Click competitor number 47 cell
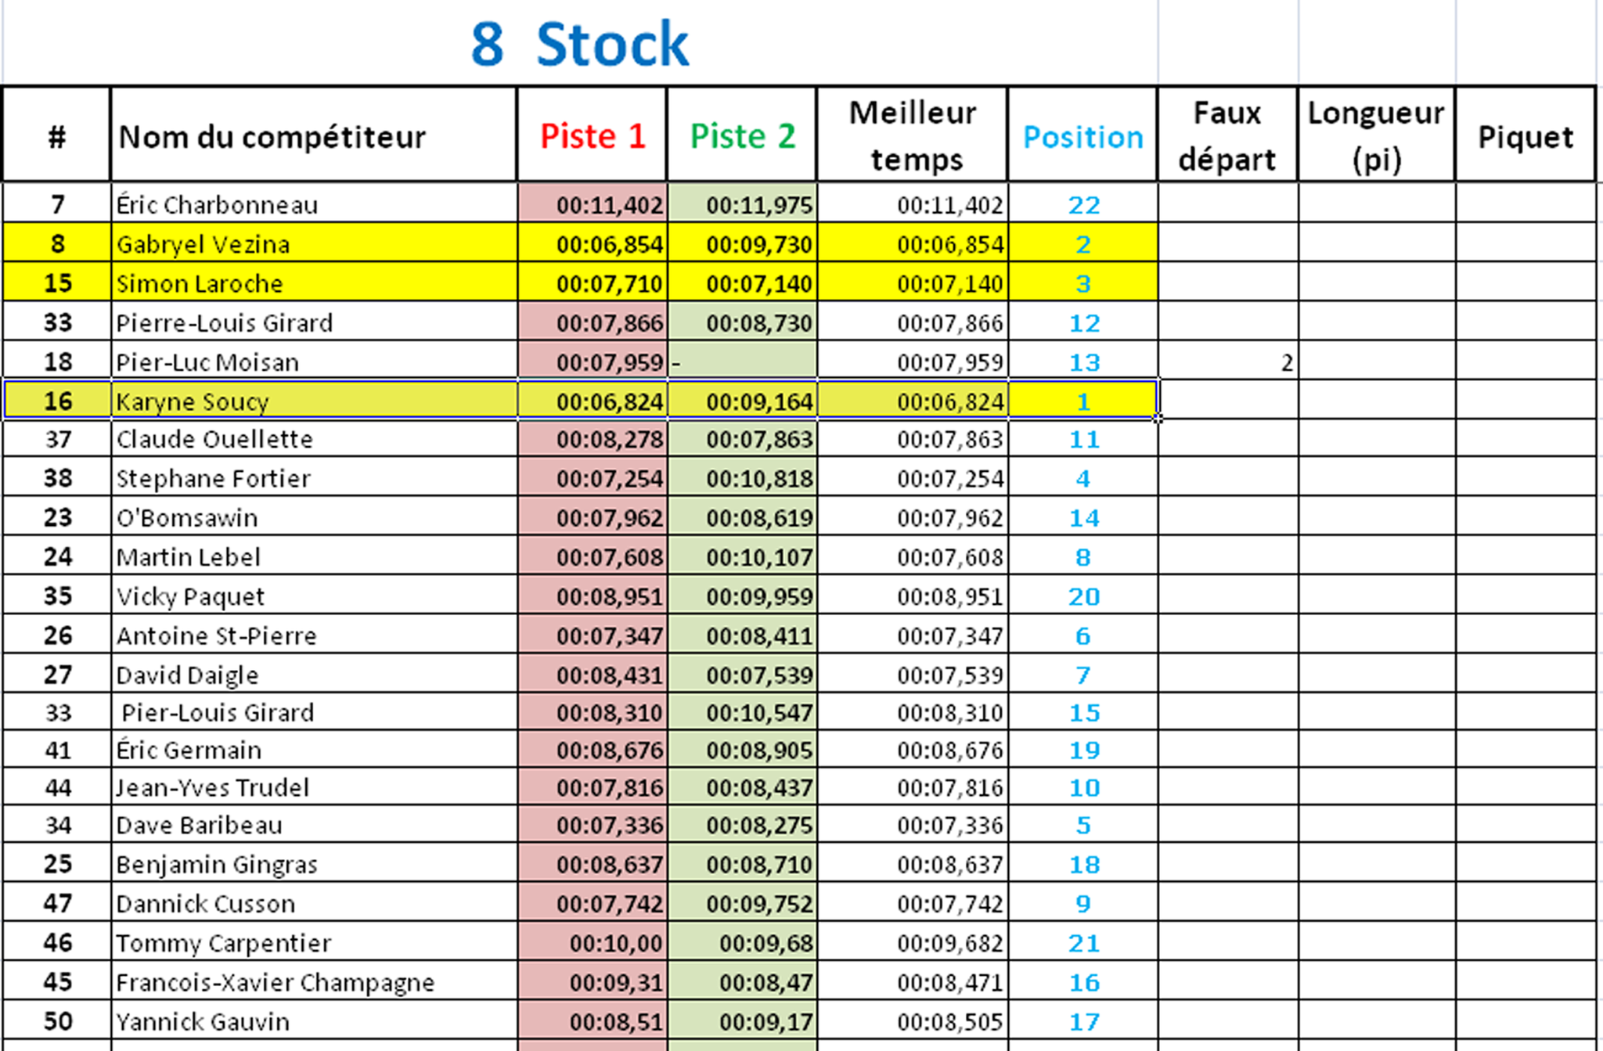 point(57,902)
